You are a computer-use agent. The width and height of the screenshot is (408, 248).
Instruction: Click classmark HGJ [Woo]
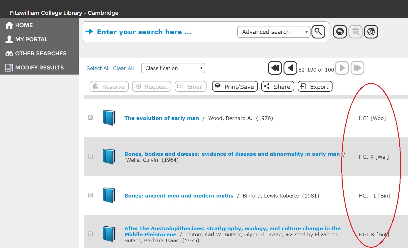pos(372,118)
